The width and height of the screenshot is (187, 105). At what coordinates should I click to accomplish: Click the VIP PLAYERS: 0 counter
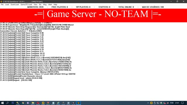pos(83,7)
